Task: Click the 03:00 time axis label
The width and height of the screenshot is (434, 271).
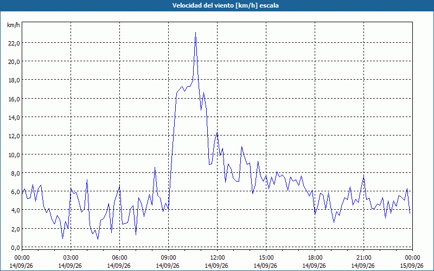Action: click(71, 258)
